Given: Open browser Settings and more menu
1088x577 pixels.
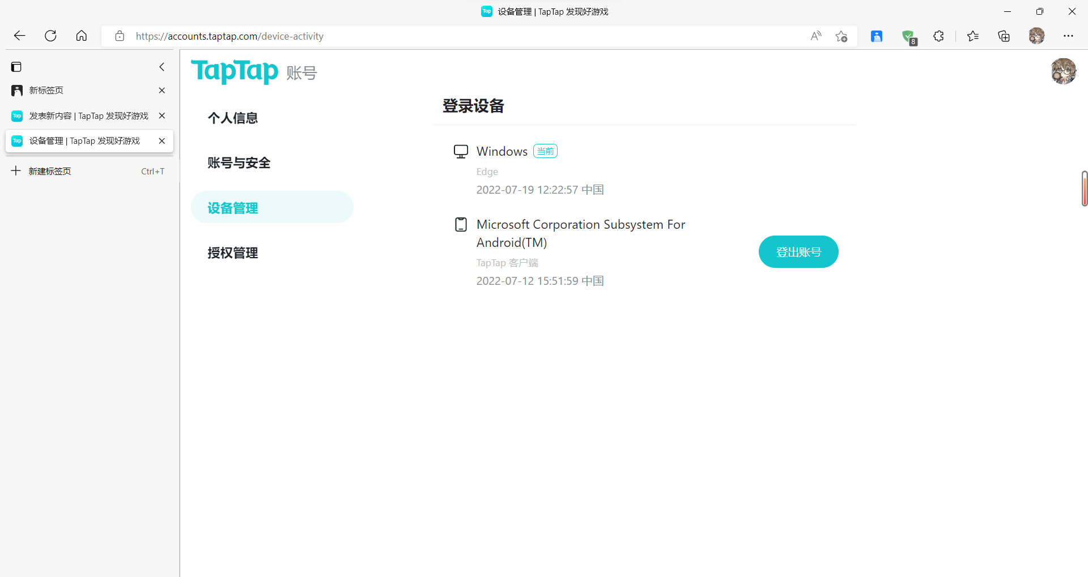Looking at the screenshot, I should point(1068,36).
